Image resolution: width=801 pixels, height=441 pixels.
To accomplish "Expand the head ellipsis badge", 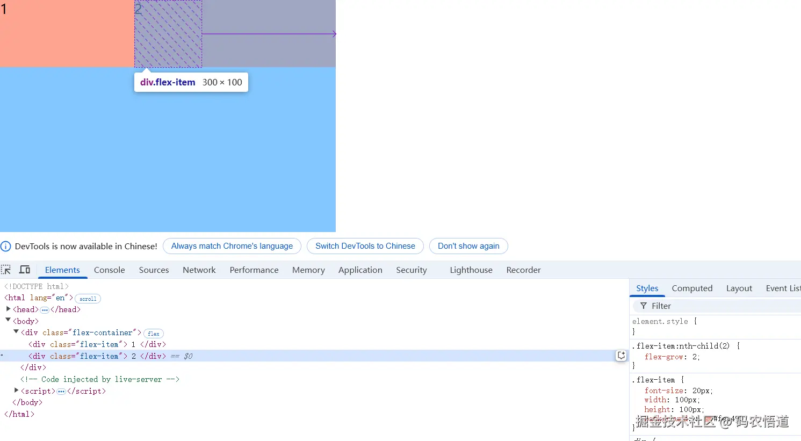I will [45, 310].
